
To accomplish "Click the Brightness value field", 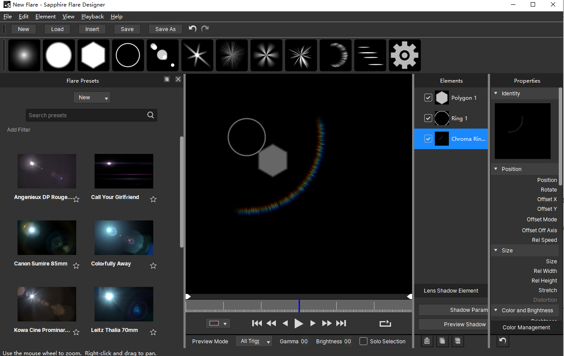I will 347,341.
